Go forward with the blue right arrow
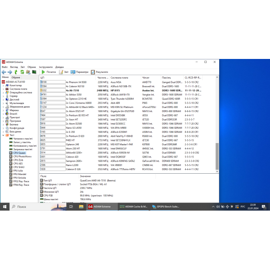 10,72
